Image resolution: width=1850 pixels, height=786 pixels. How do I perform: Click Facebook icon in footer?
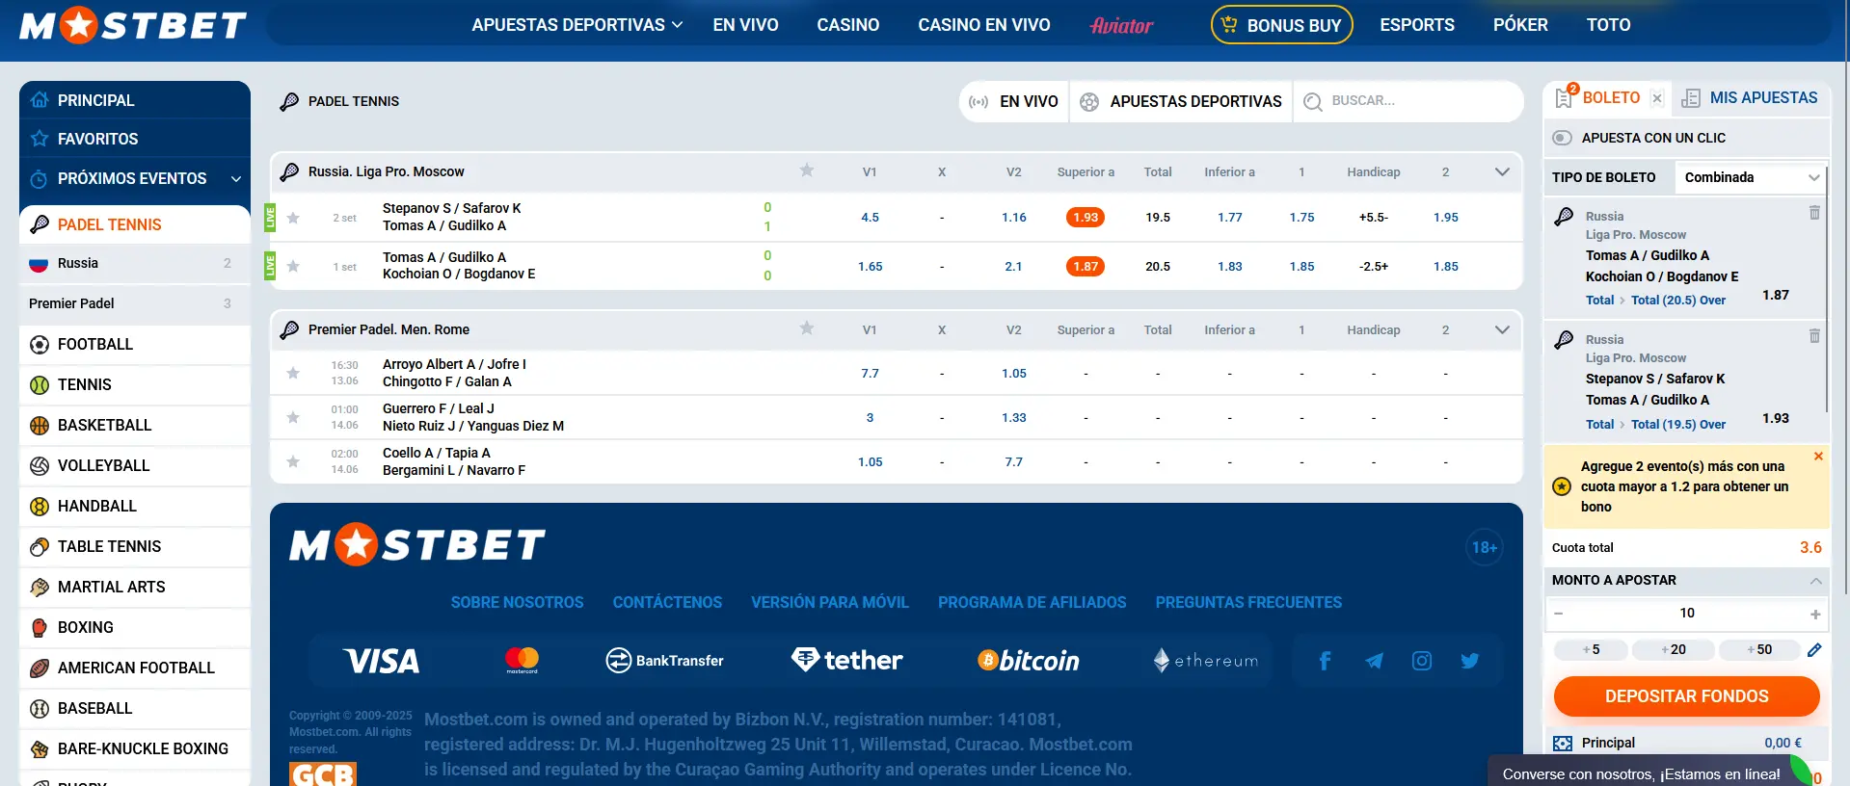click(1325, 661)
